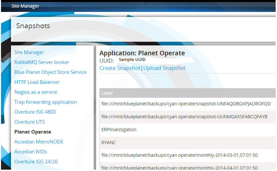Click the Sample UUID value
This screenshot has width=277, height=171.
point(132,60)
